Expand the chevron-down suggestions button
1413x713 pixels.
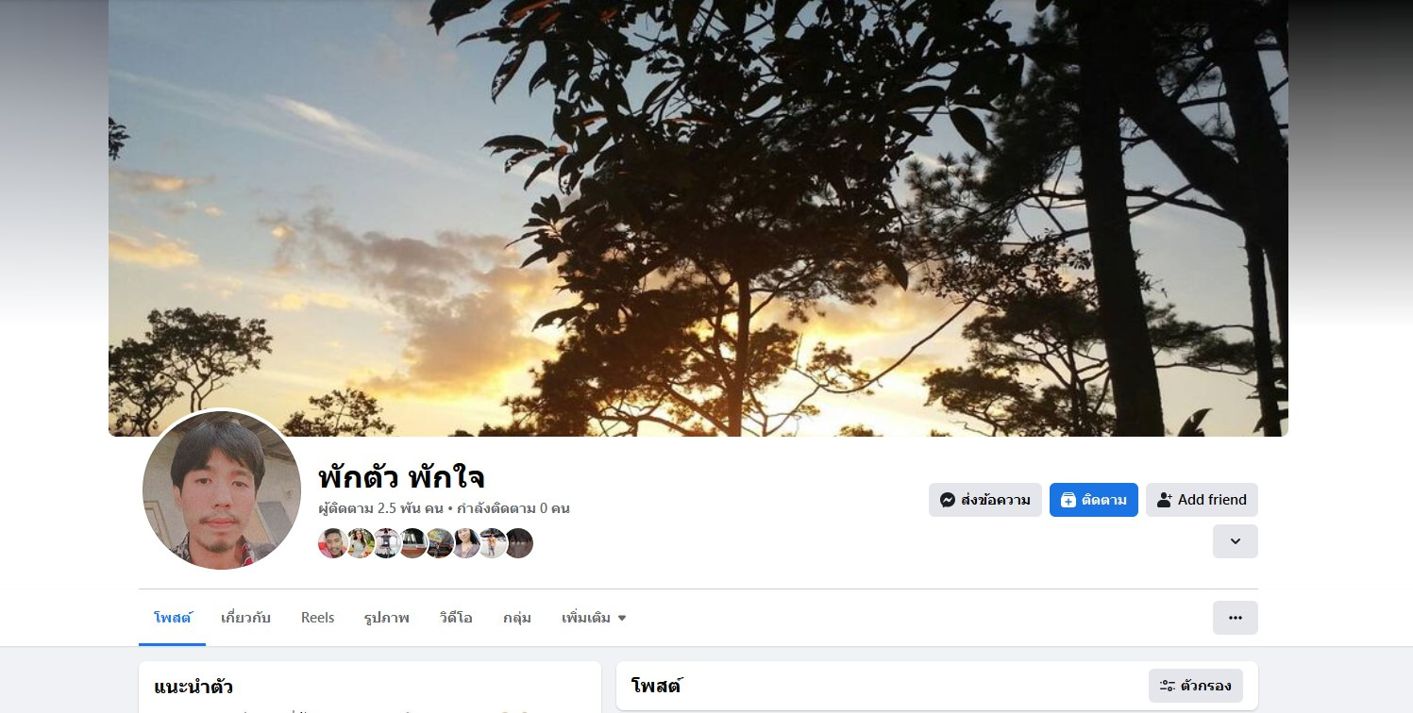1236,541
